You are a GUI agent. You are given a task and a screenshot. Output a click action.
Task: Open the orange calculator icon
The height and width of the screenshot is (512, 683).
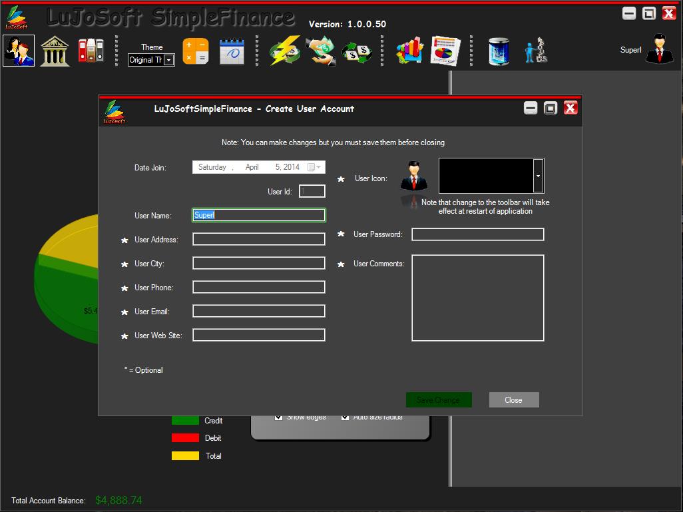(x=196, y=51)
